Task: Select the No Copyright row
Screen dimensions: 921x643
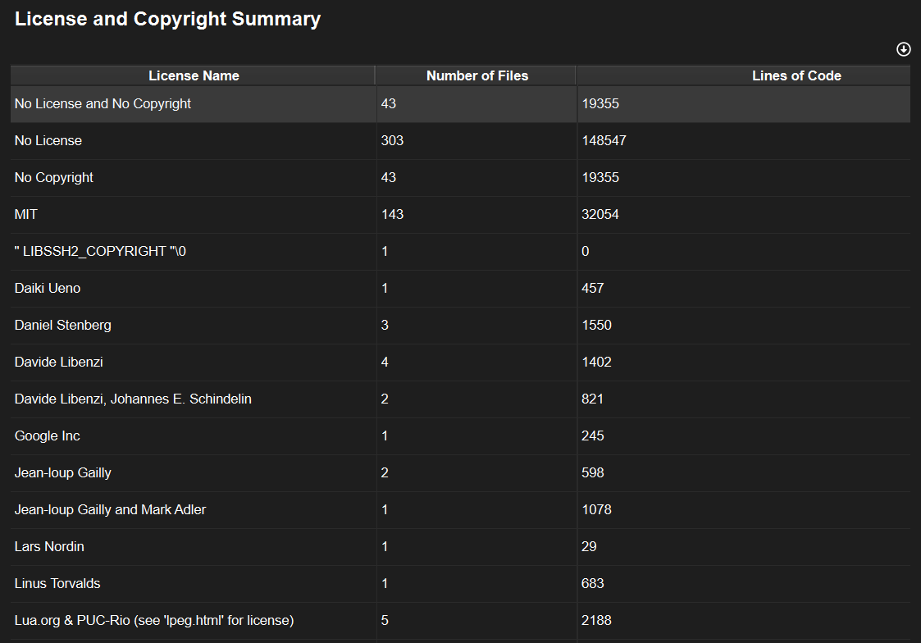Action: pos(54,178)
